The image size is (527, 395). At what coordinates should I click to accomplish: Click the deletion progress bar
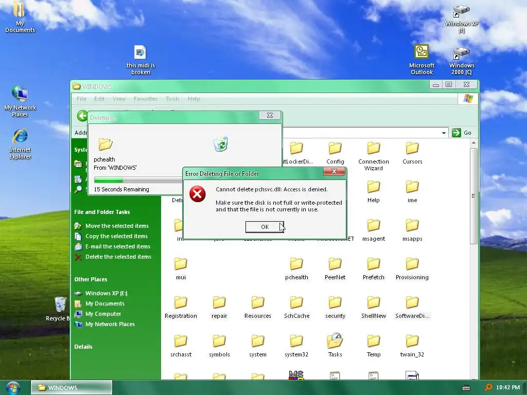[x=138, y=179]
